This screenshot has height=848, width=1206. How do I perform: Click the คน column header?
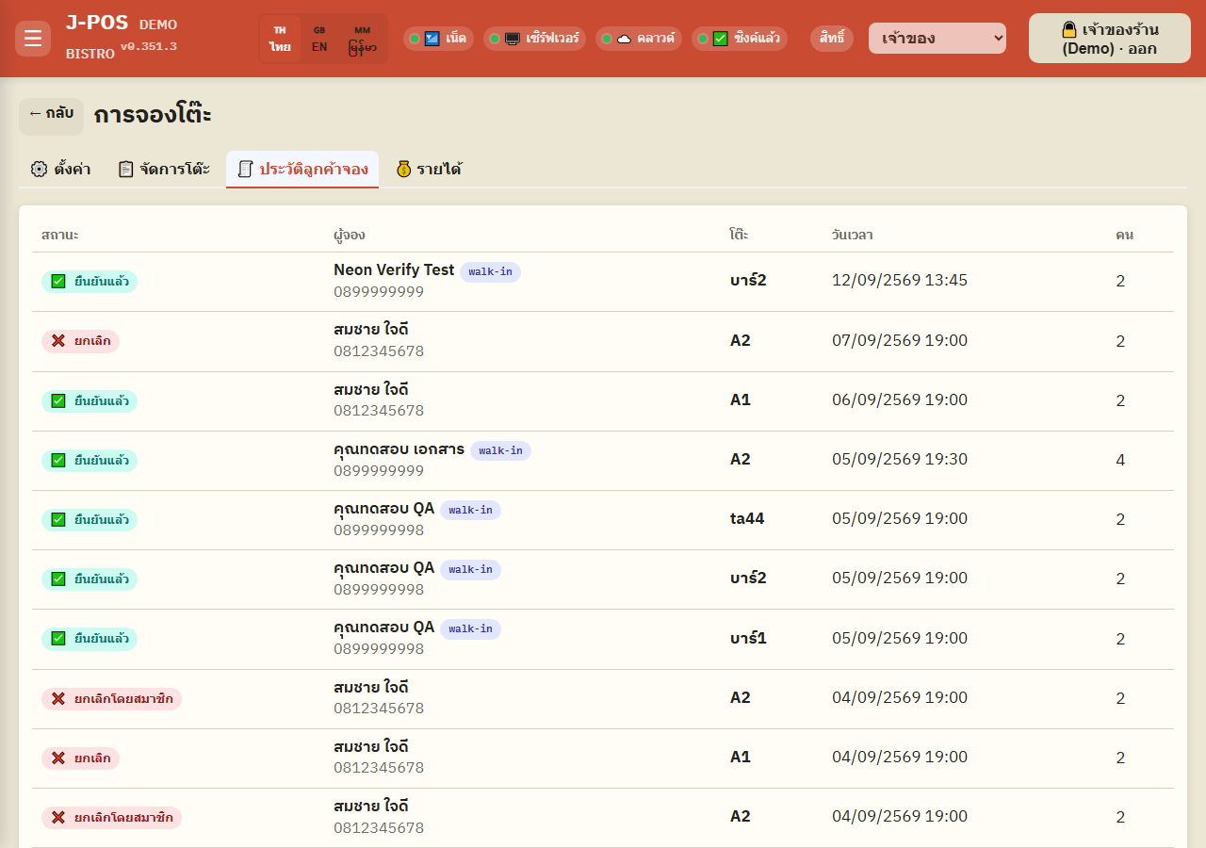point(1124,235)
